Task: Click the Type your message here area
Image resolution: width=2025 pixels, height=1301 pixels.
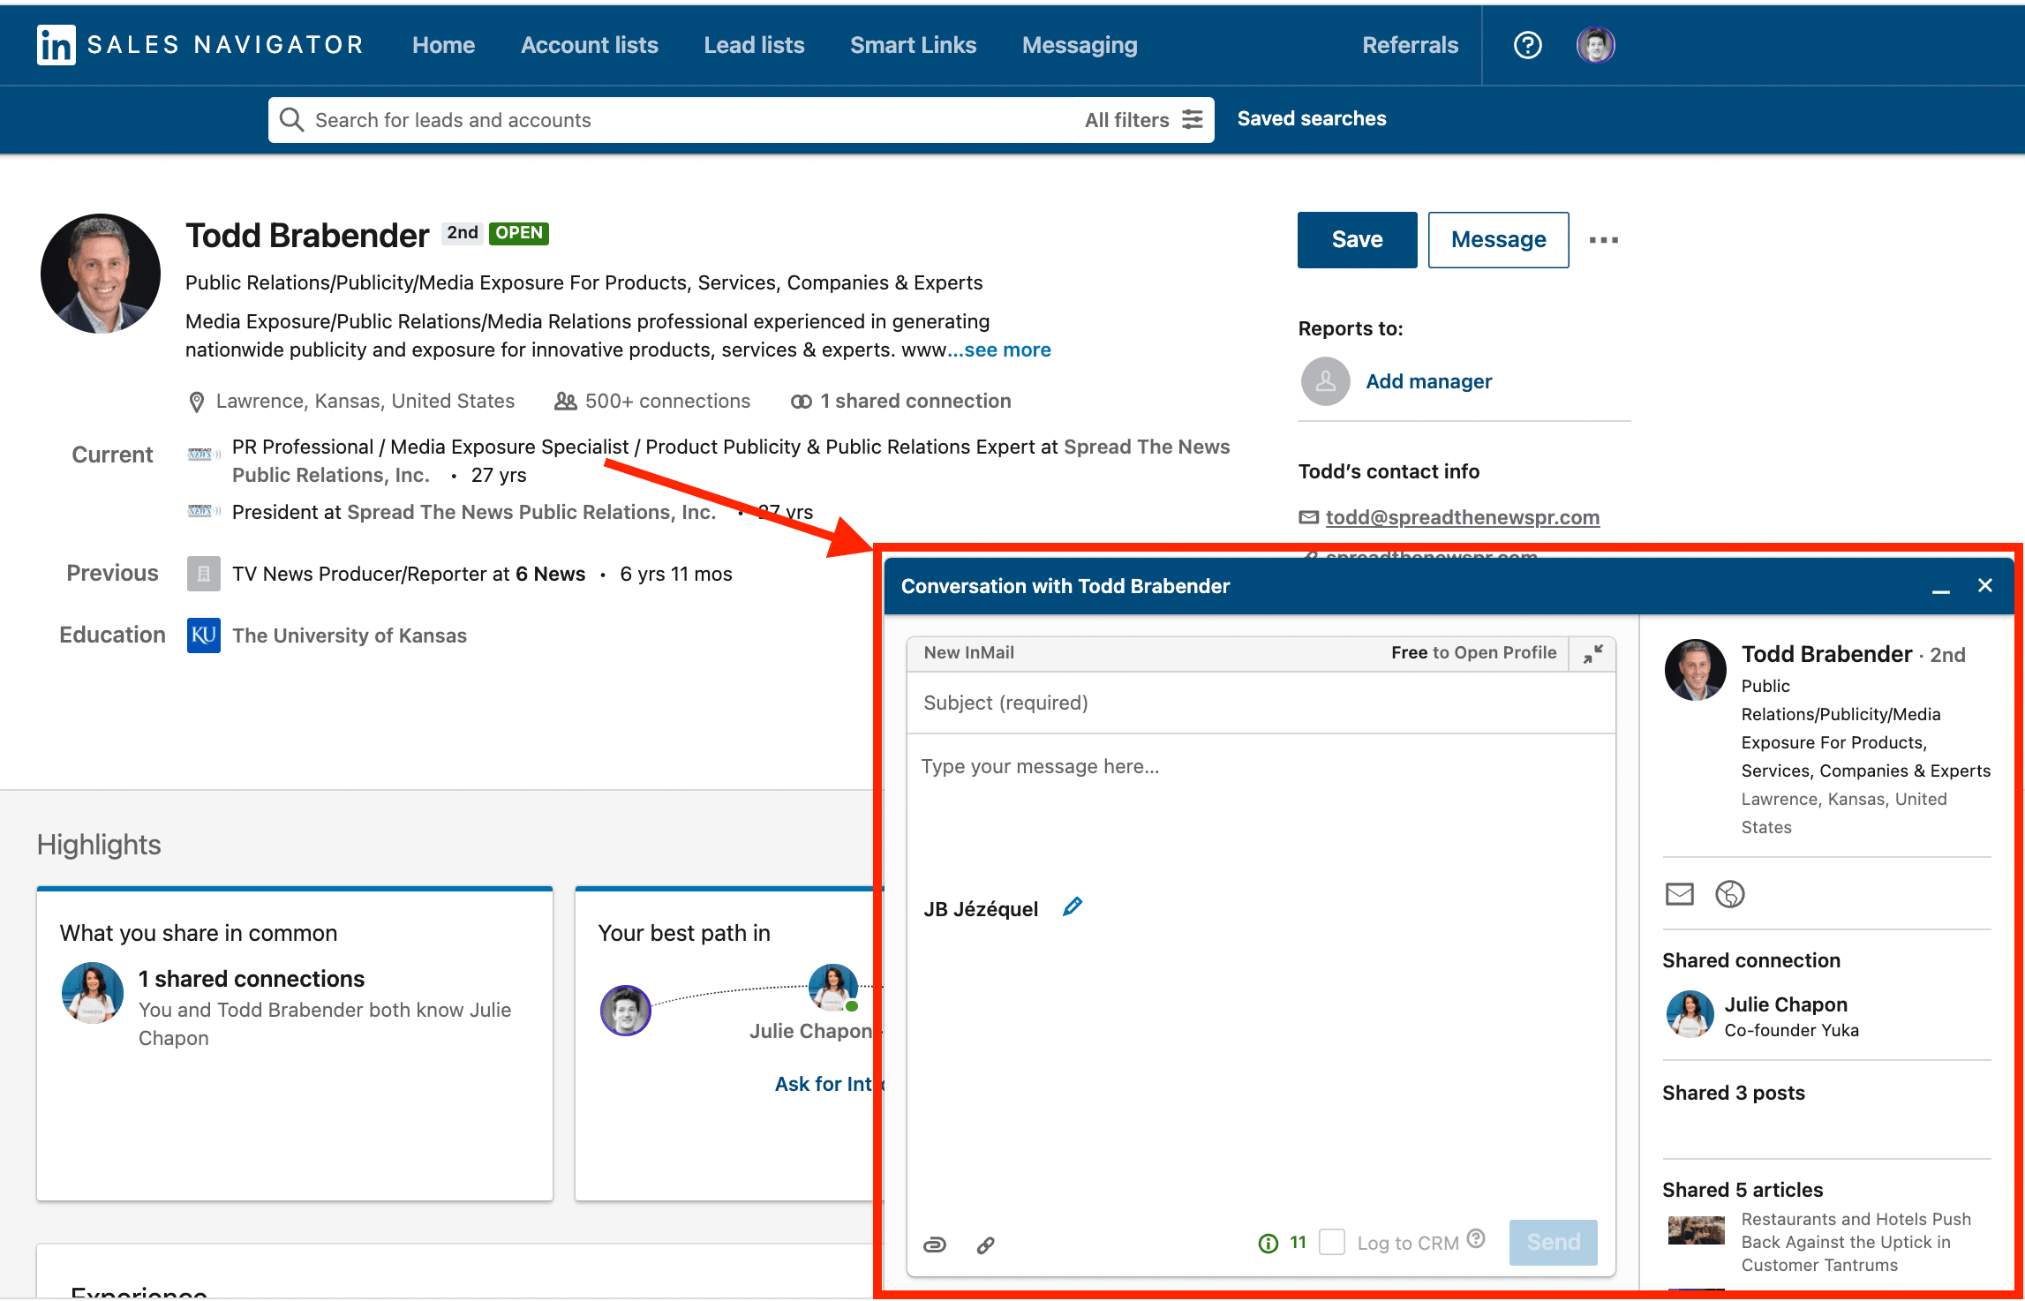Action: point(1261,810)
